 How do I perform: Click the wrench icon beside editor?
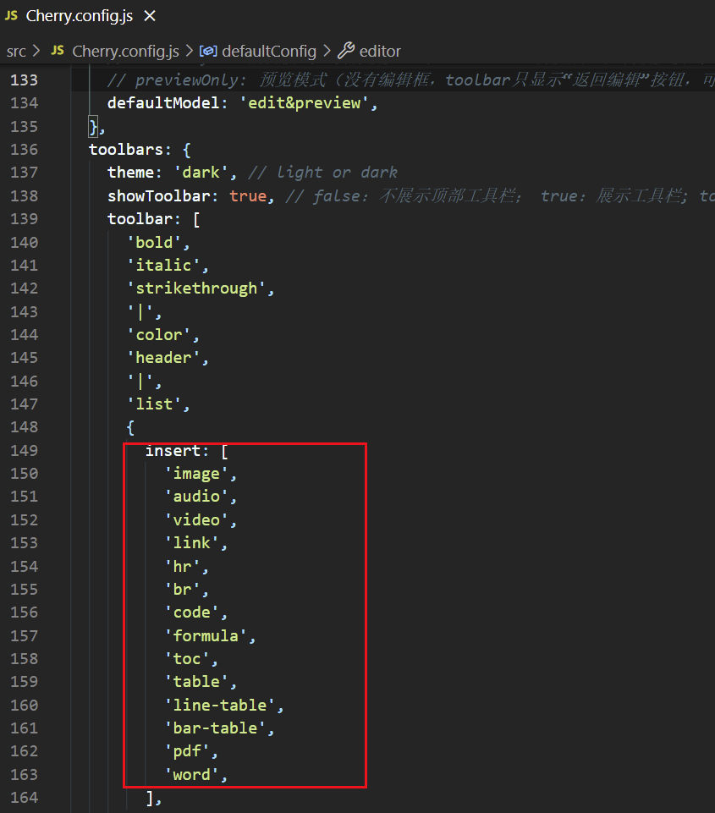346,51
